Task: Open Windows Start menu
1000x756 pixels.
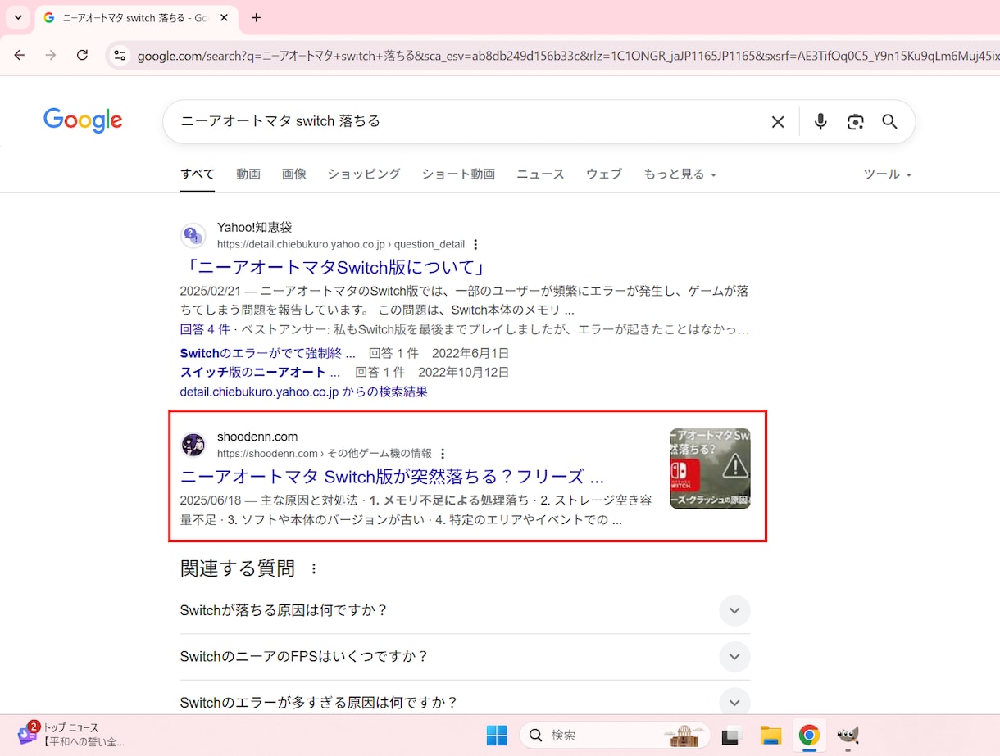Action: point(497,736)
